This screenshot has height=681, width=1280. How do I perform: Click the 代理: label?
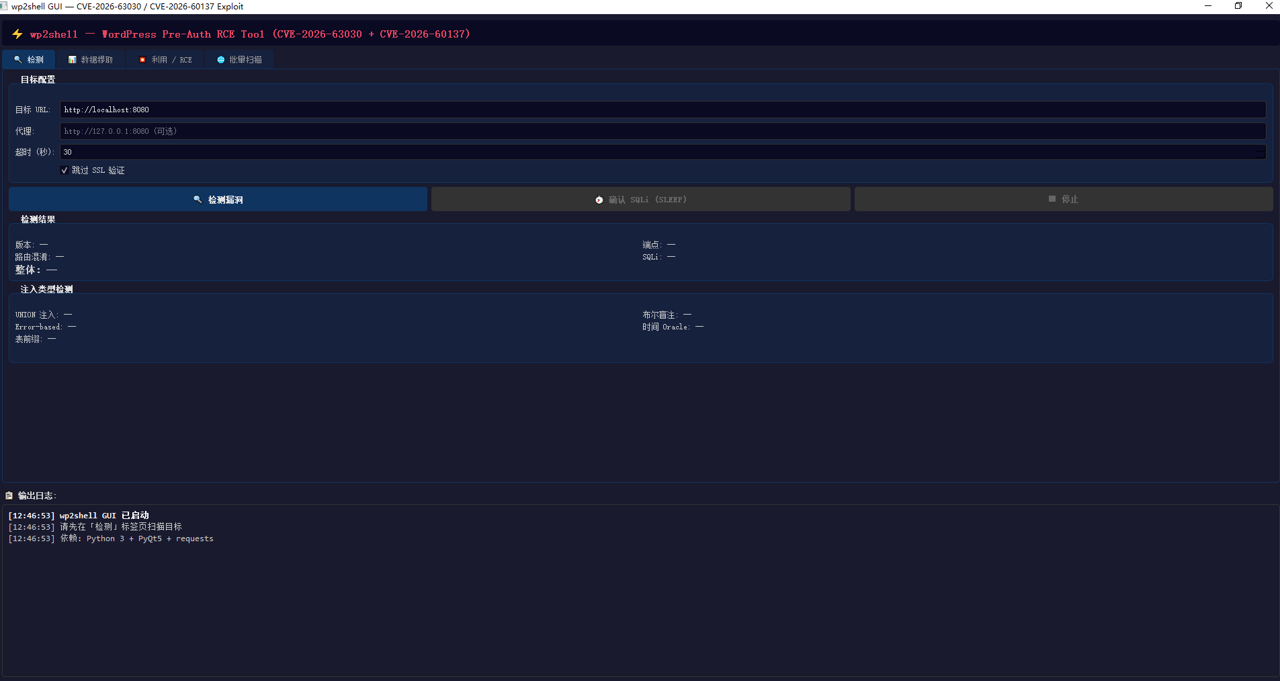point(25,131)
